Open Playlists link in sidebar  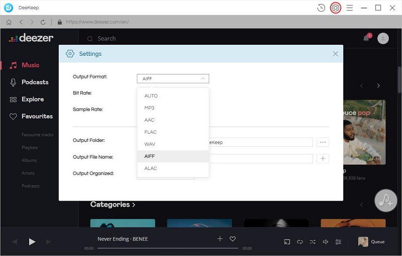(30, 147)
